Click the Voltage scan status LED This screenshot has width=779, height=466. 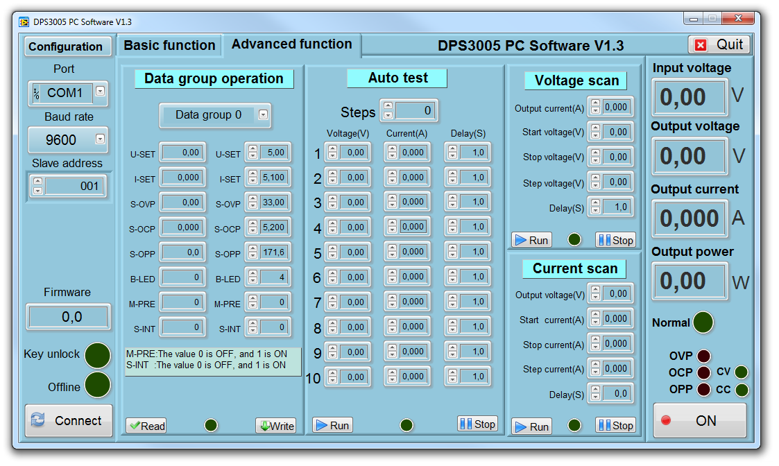coord(574,239)
